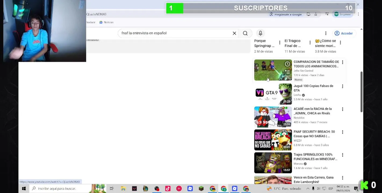This screenshot has width=382, height=193.
Task: Open options menu for 'El Trágico Final de' video
Action: (x=310, y=42)
